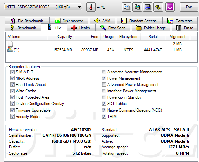
Task: Select the C: drive volume icon
Action: 10,50
